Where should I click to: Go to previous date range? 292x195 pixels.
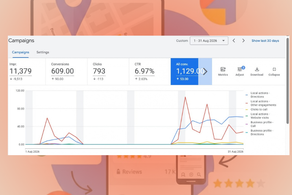[x=234, y=41]
